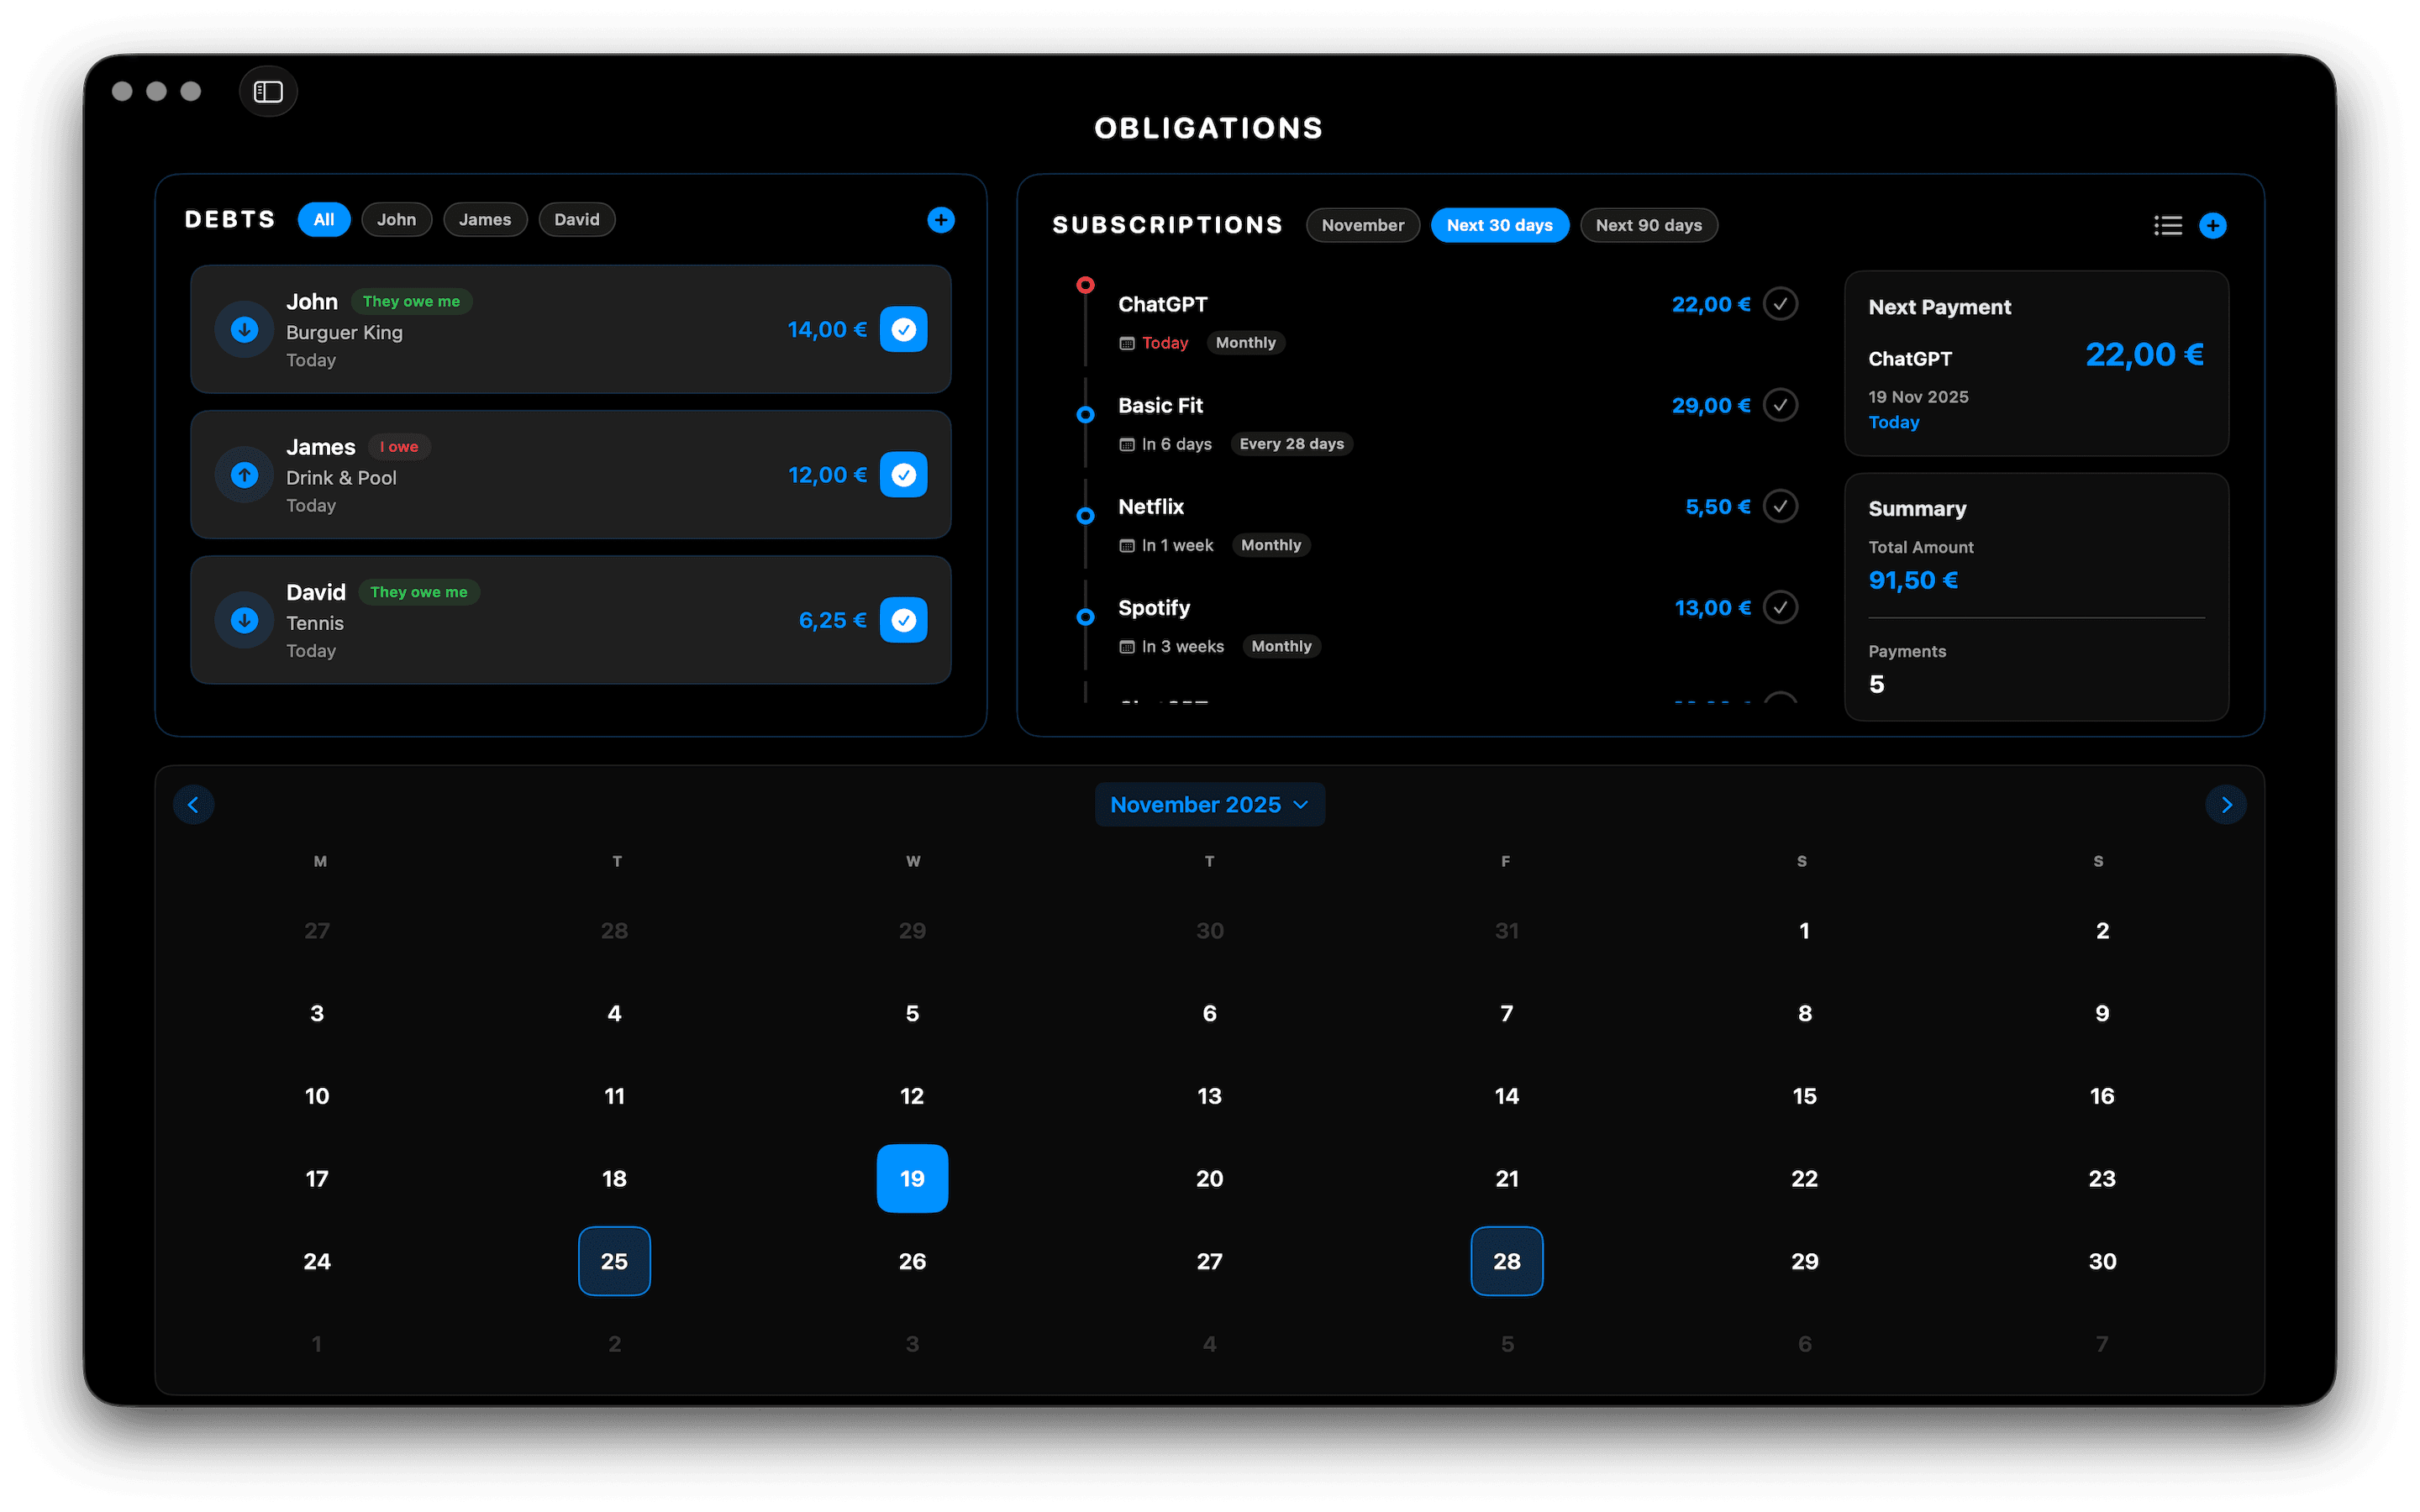The height and width of the screenshot is (1512, 2420).
Task: Click the 14,00 € amount for John
Action: tap(827, 330)
